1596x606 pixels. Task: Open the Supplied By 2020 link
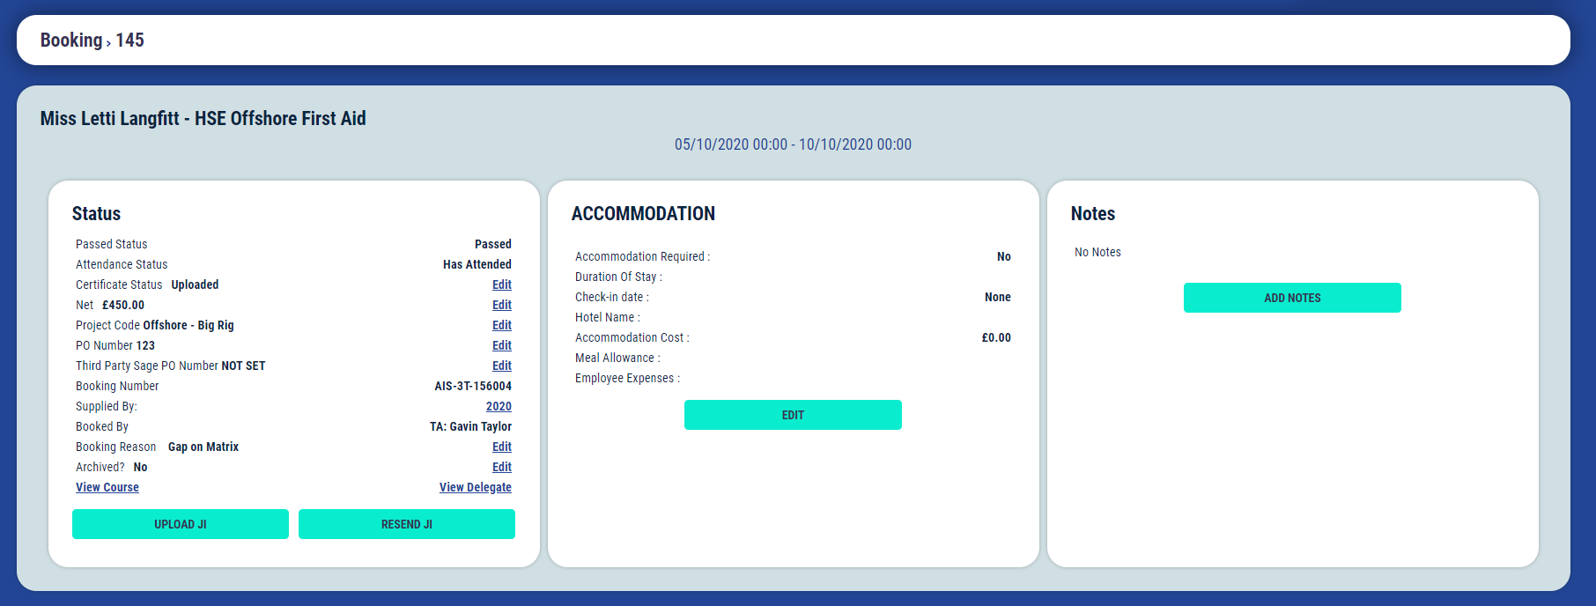[x=499, y=406]
